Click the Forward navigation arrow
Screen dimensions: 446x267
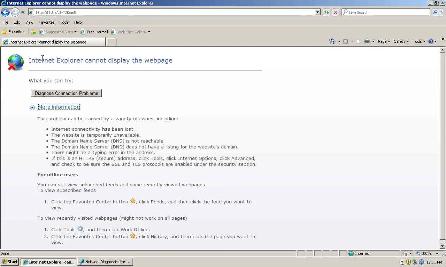coord(15,13)
